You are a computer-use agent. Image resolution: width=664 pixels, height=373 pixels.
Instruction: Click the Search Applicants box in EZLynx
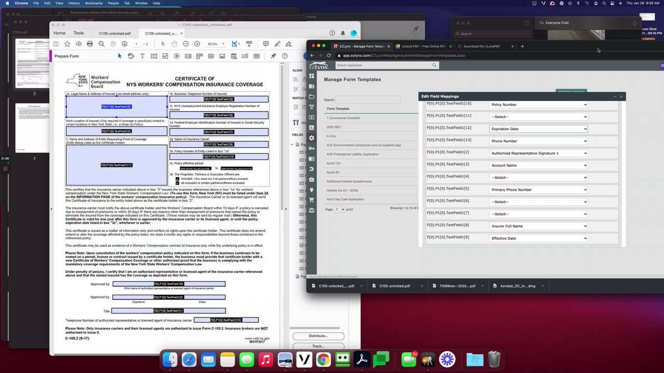click(x=386, y=65)
